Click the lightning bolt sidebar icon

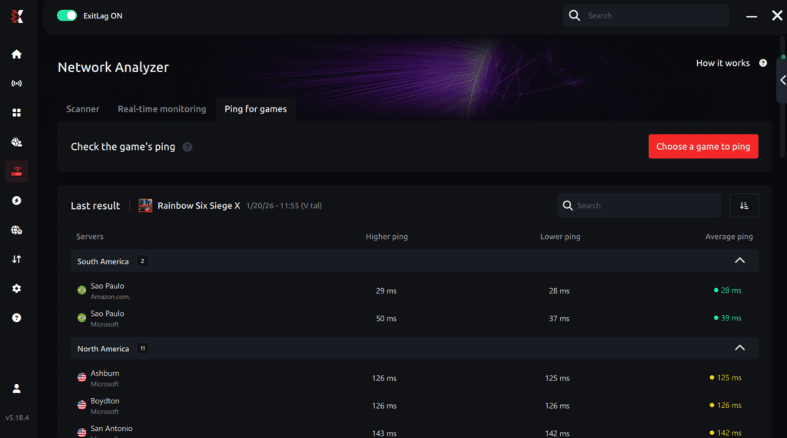(x=17, y=201)
